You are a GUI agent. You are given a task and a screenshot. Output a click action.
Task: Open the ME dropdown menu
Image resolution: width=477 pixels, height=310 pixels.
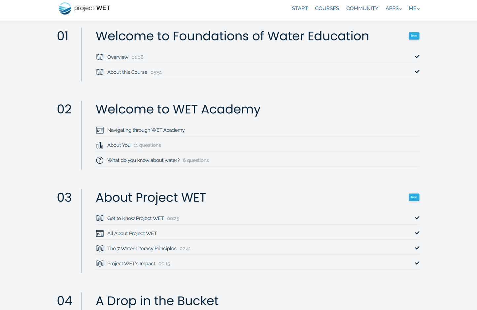pos(414,8)
